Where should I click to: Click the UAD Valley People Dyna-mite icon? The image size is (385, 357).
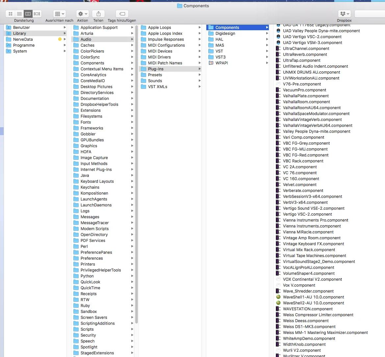278,31
